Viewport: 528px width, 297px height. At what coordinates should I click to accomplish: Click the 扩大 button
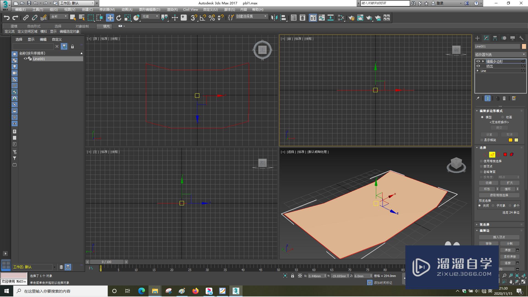coord(510,183)
